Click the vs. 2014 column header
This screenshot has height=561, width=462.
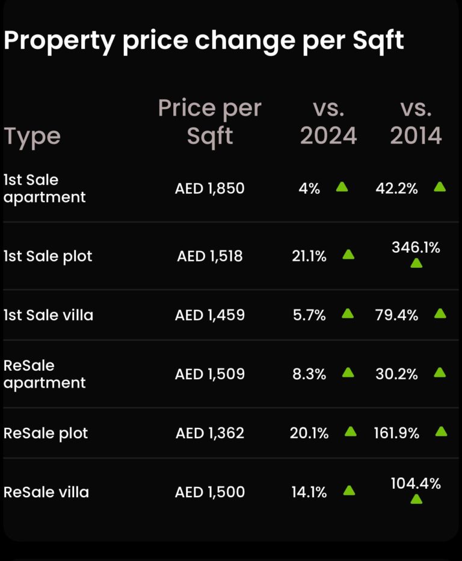tap(416, 122)
